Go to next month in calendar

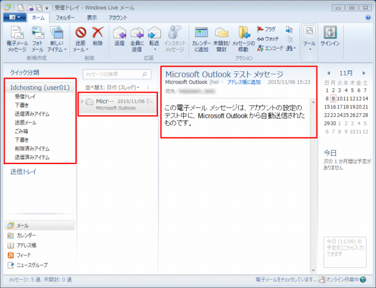(364, 73)
